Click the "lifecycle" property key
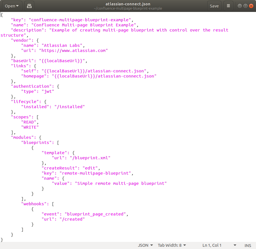The image size is (256, 249). [25, 102]
